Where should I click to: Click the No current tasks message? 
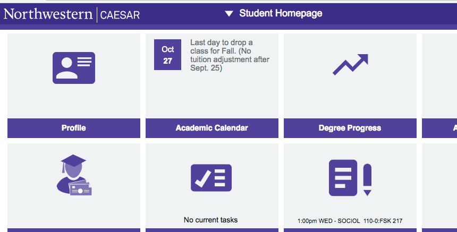point(210,220)
